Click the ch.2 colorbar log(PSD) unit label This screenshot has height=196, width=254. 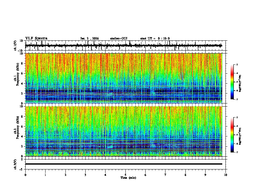point(240,136)
